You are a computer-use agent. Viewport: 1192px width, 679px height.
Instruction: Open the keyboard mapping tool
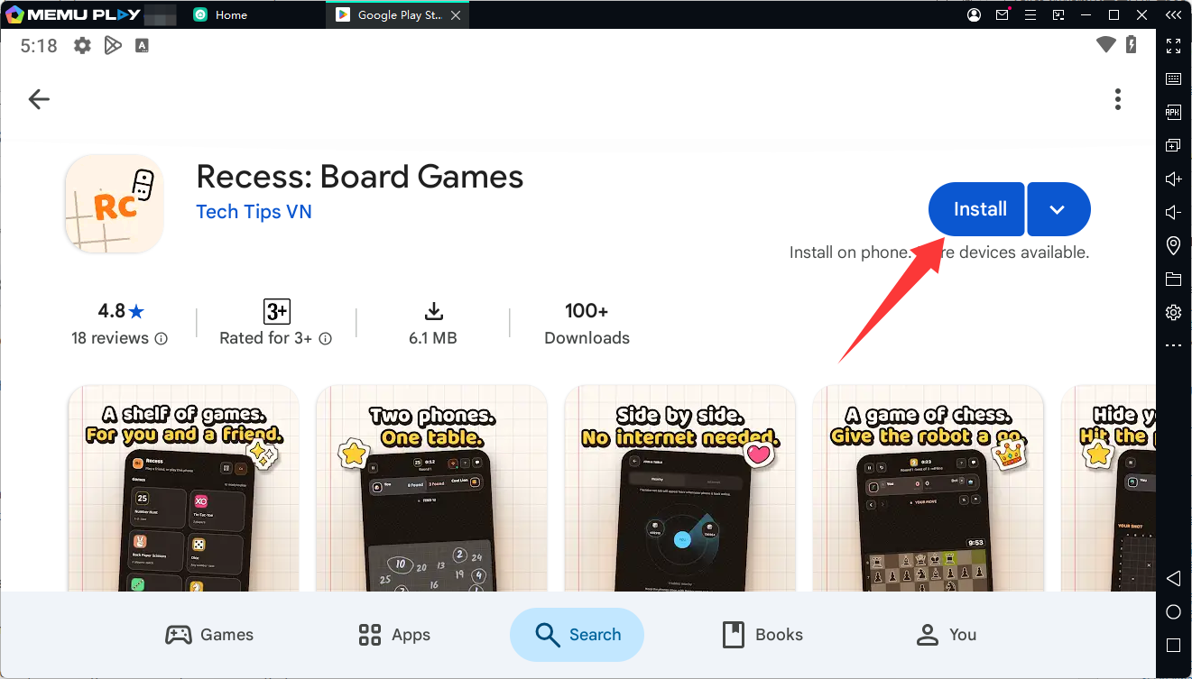coord(1173,78)
